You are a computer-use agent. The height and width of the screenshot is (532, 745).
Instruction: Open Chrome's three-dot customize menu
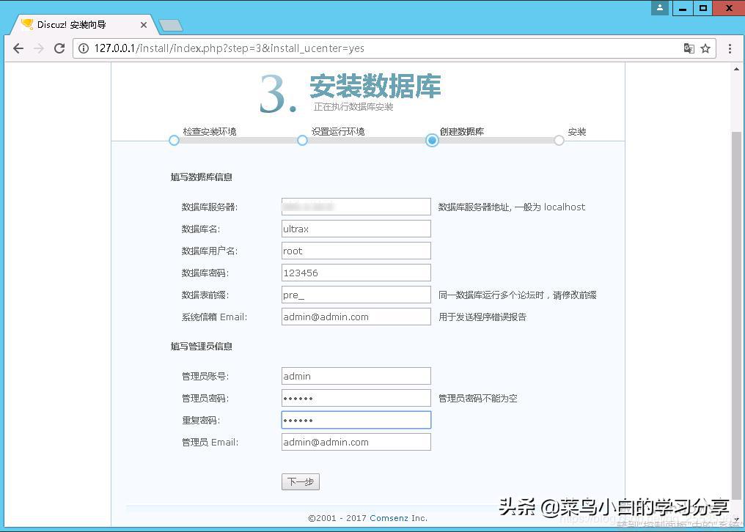pos(731,48)
